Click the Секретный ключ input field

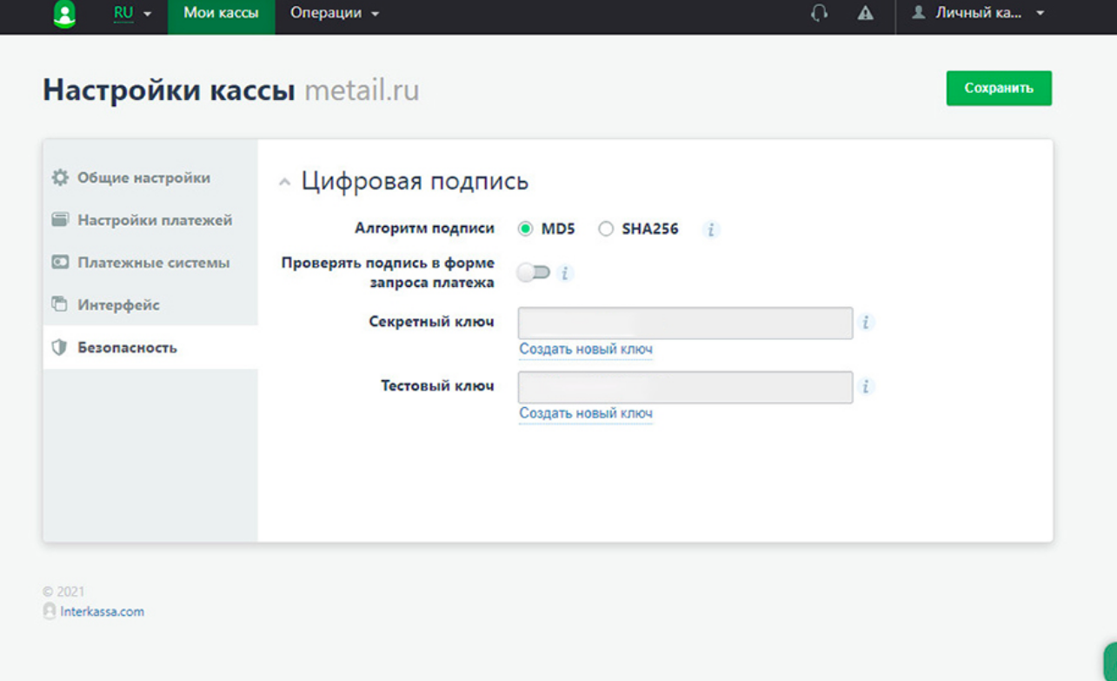[685, 323]
